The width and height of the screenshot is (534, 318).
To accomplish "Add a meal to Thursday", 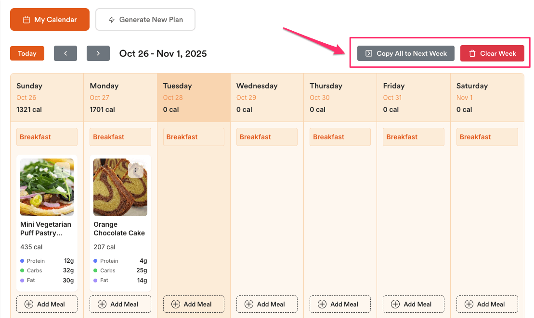I will click(340, 304).
